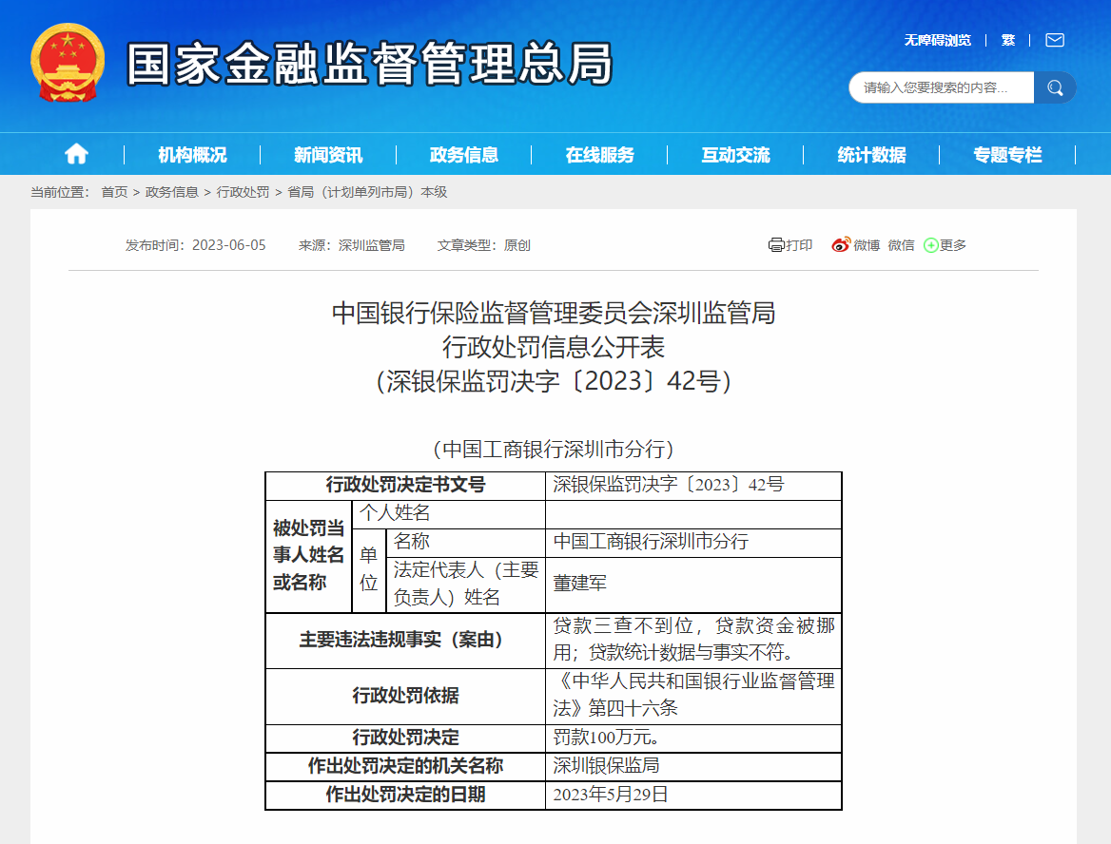Viewport: 1111px width, 844px height.
Task: Click the national emblem logo
Action: (68, 63)
